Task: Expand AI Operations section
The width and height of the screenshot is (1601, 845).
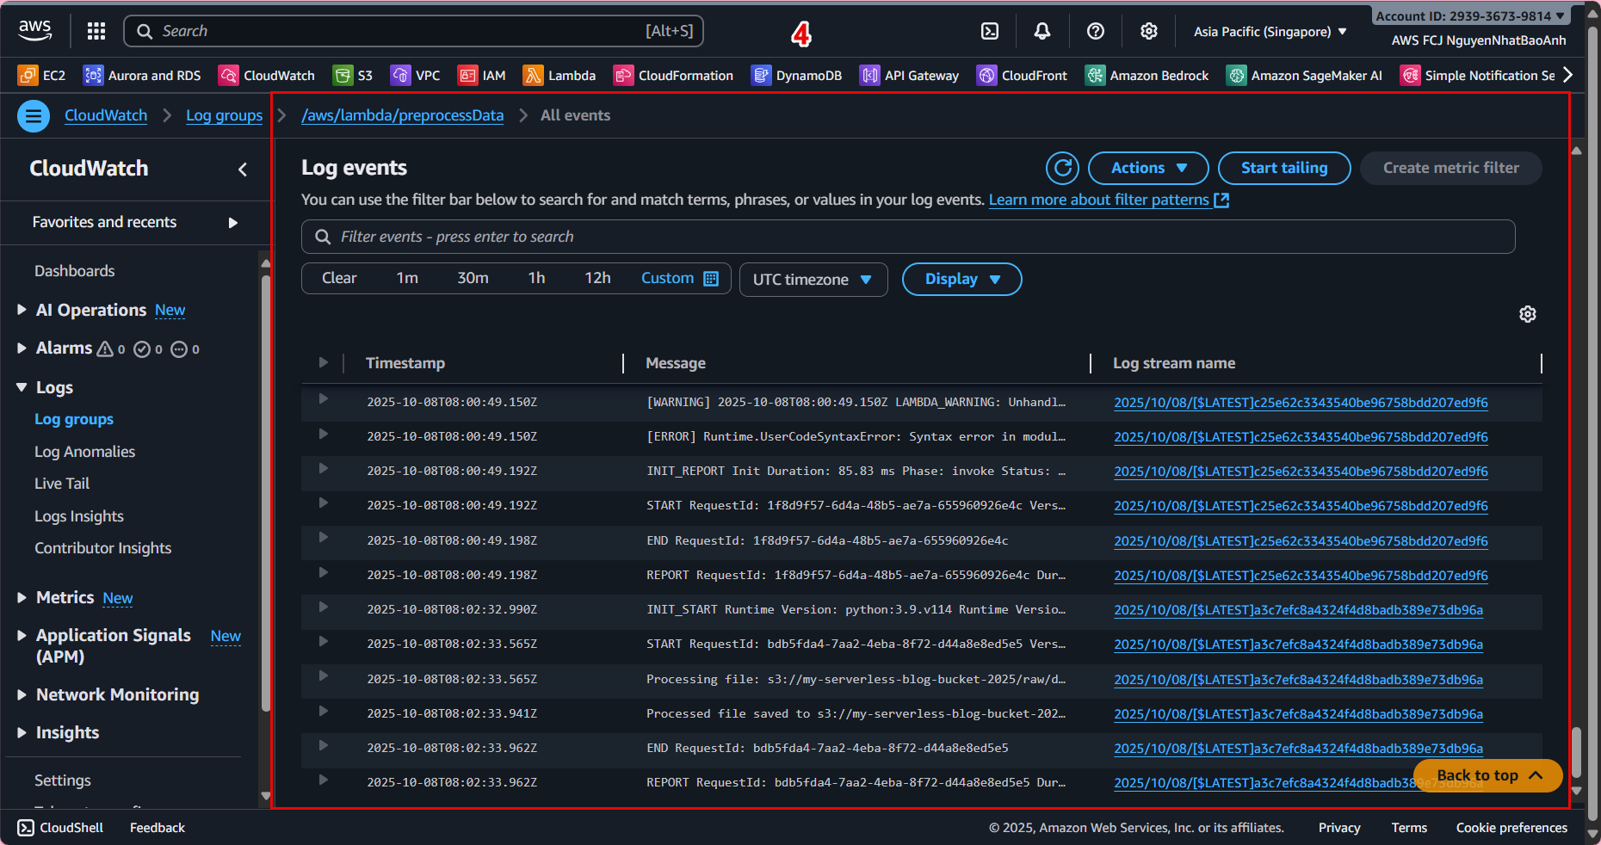Action: pos(22,310)
